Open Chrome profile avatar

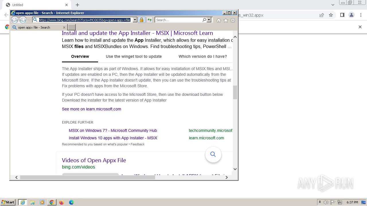352,15
